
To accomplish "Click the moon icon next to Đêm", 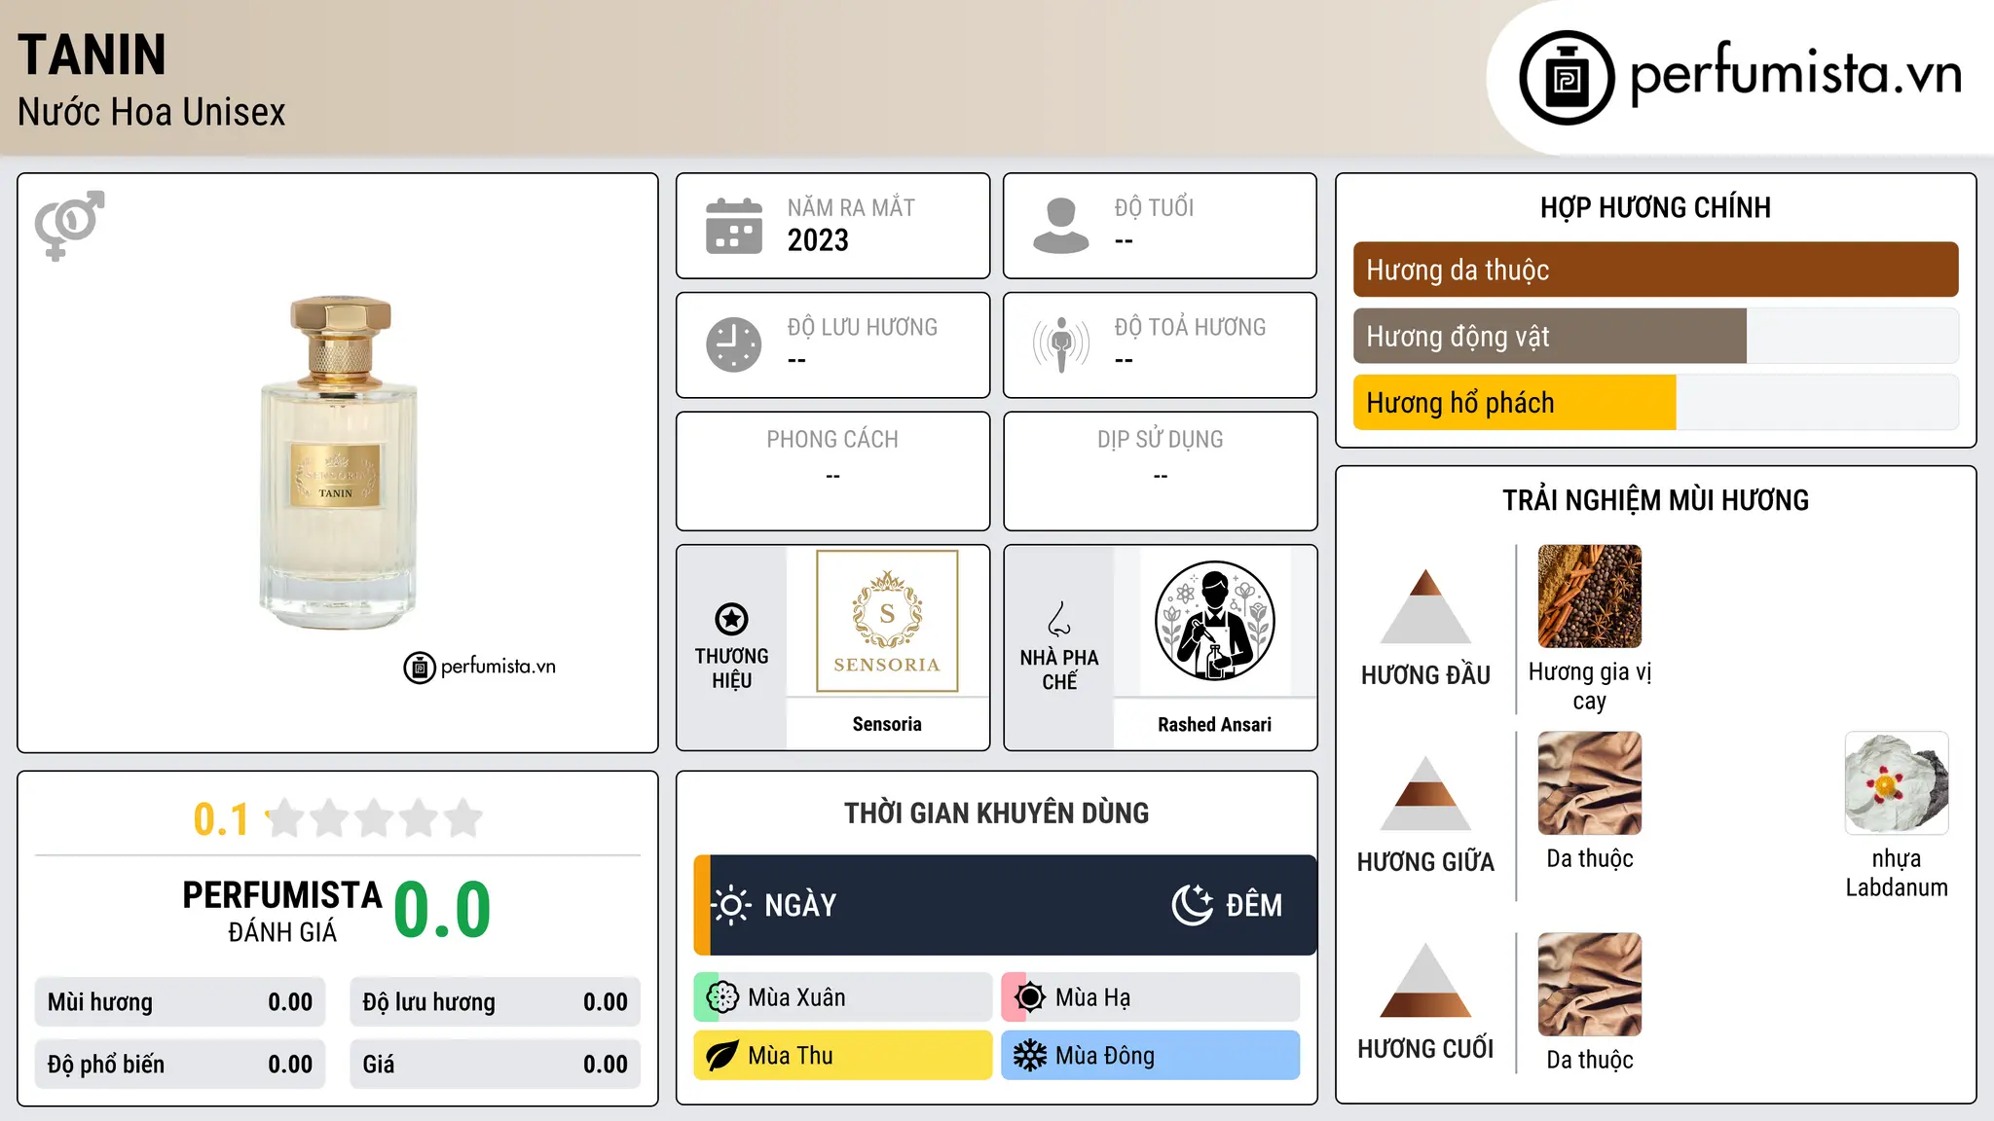I will [x=1193, y=905].
